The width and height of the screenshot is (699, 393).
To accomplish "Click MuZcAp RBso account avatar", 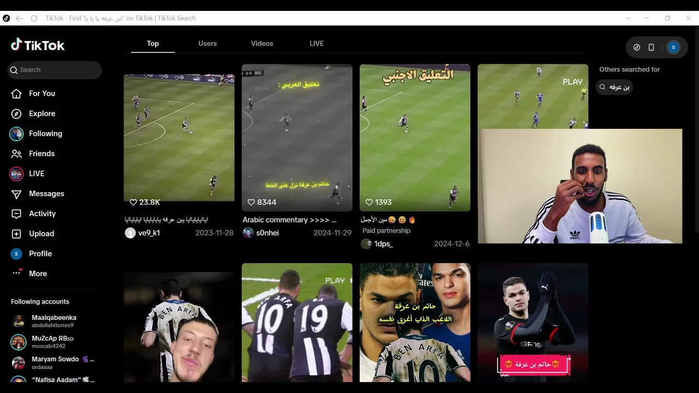I will [x=19, y=342].
